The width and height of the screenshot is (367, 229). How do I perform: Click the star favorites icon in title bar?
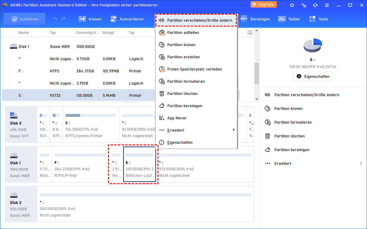(292, 5)
